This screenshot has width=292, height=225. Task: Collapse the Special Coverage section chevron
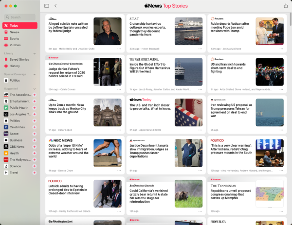pos(35,74)
